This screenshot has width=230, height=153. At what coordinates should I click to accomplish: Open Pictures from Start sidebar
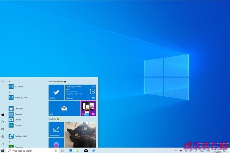(3, 129)
